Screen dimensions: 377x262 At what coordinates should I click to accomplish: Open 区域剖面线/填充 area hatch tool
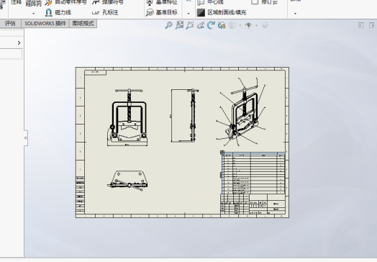tap(222, 12)
